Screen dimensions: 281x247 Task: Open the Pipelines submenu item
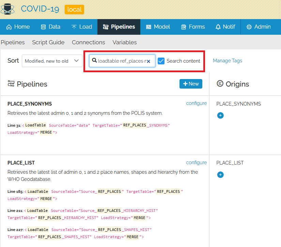click(x=13, y=42)
